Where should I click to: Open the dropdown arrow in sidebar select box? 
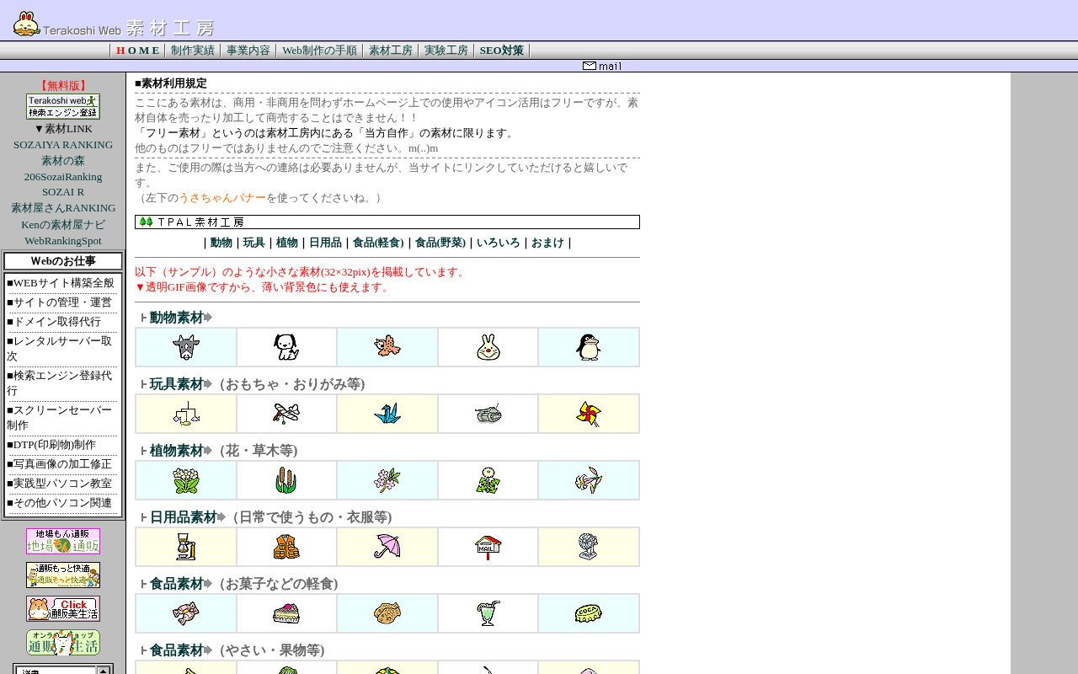click(103, 671)
